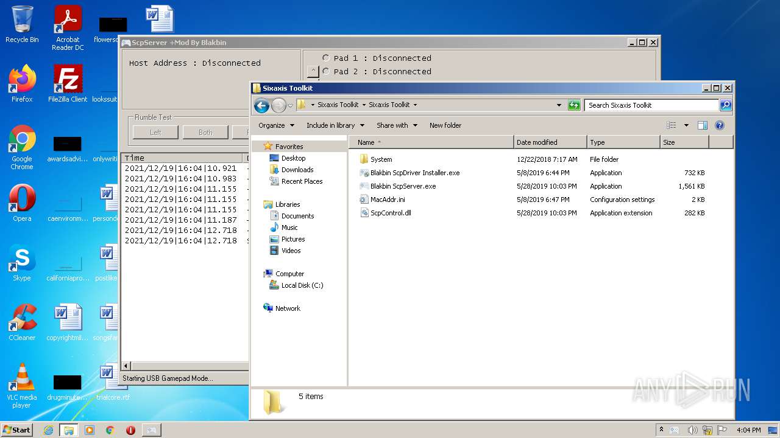Click the ScpServer log horizontal scrollbar left arrow
This screenshot has width=780, height=438.
[x=126, y=366]
